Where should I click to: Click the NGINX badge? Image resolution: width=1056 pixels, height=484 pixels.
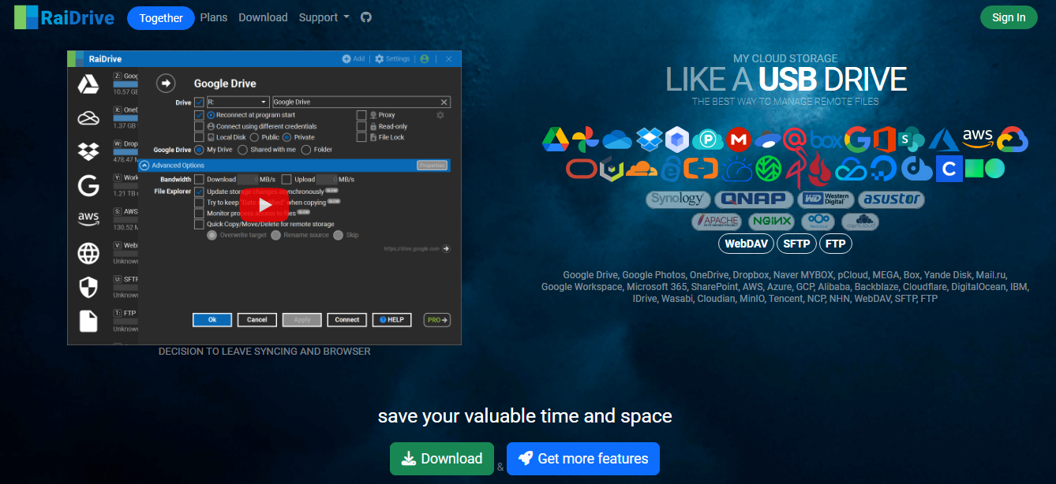[x=771, y=222]
